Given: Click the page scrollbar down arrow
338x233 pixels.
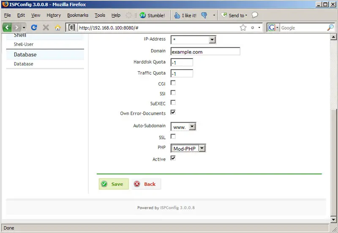Looking at the screenshot, I should (333, 220).
